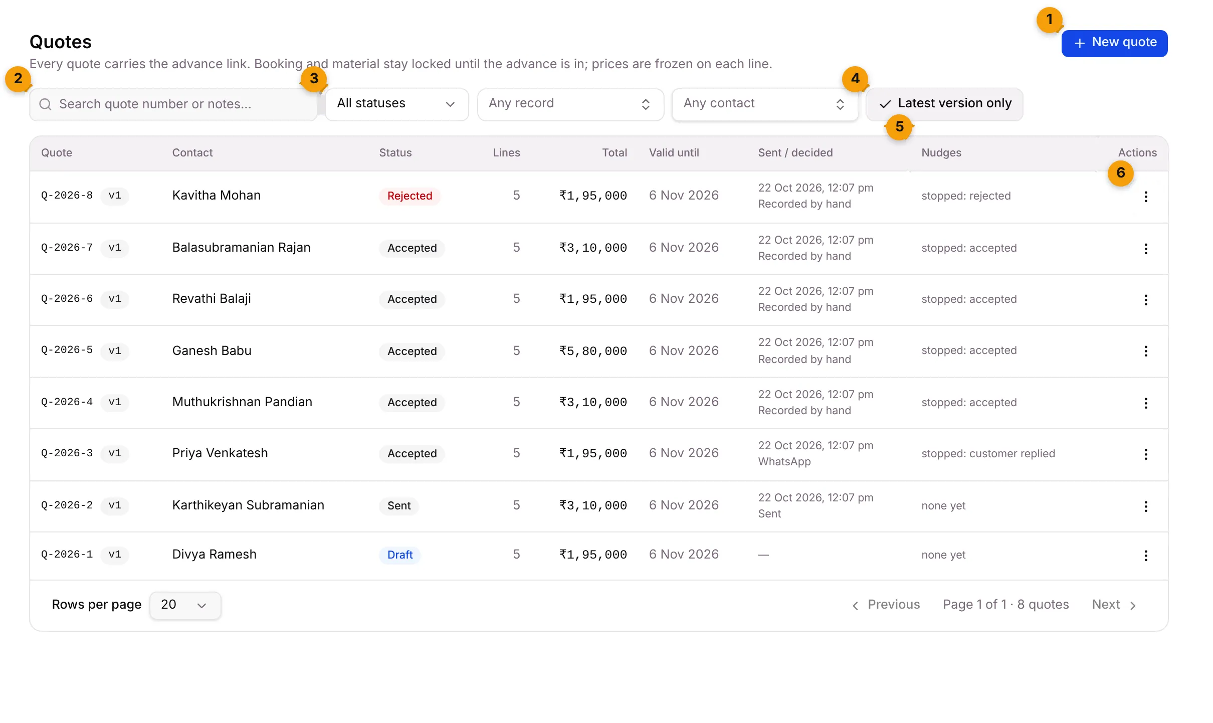
Task: Open actions menu for Balasubramanian Rajan quote
Action: 1145,249
